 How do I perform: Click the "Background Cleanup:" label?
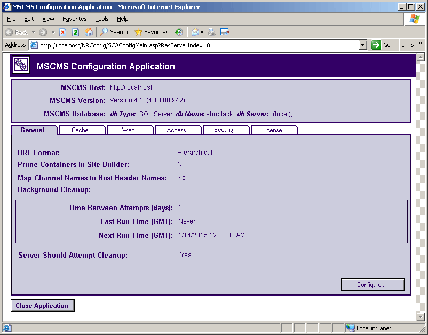coord(54,189)
